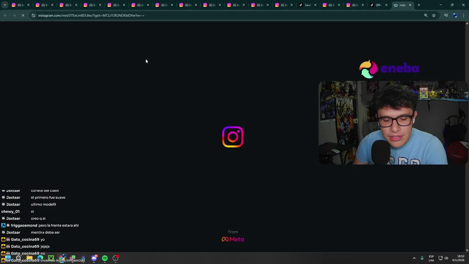Click chat message "mentira debe ser"
The image size is (469, 264).
[45, 232]
